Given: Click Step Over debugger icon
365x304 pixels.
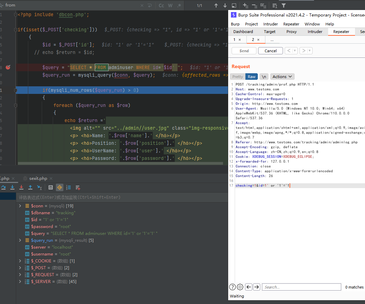Looking at the screenshot, I should tap(3, 187).
